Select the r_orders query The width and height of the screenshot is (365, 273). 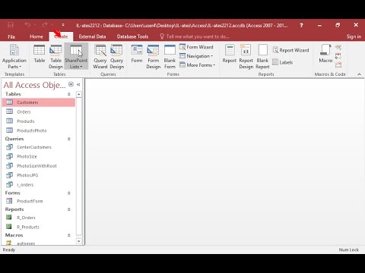(39, 184)
